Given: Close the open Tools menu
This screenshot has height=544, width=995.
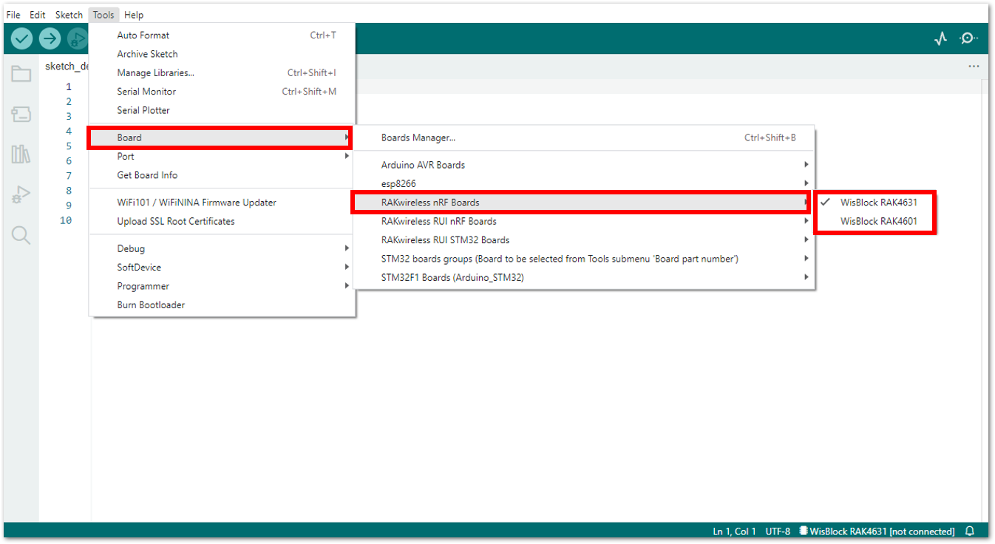Looking at the screenshot, I should [103, 15].
